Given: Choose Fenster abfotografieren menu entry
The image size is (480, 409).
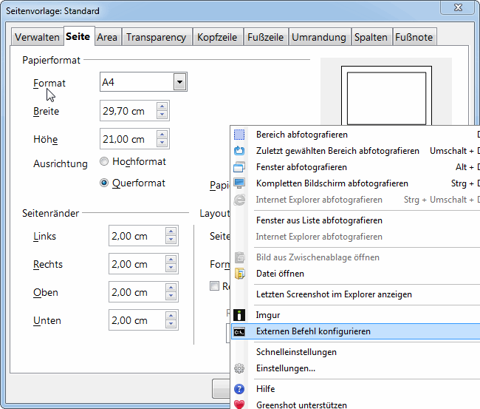Looking at the screenshot, I should tap(355, 167).
